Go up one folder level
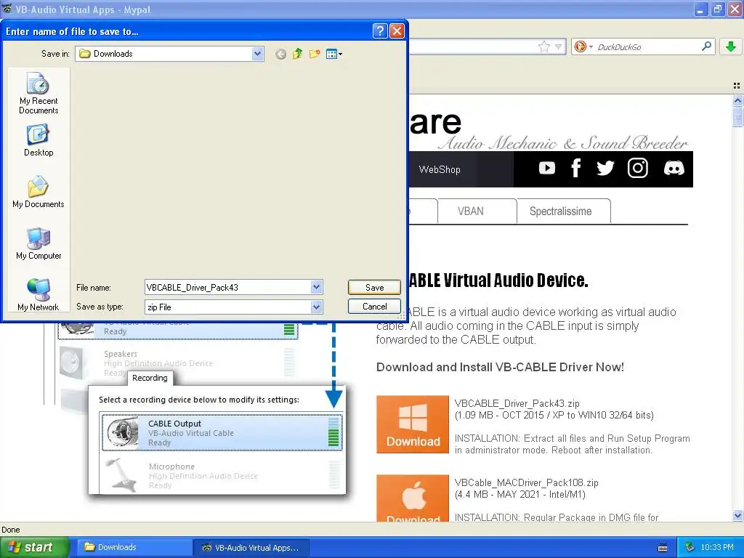 297,54
